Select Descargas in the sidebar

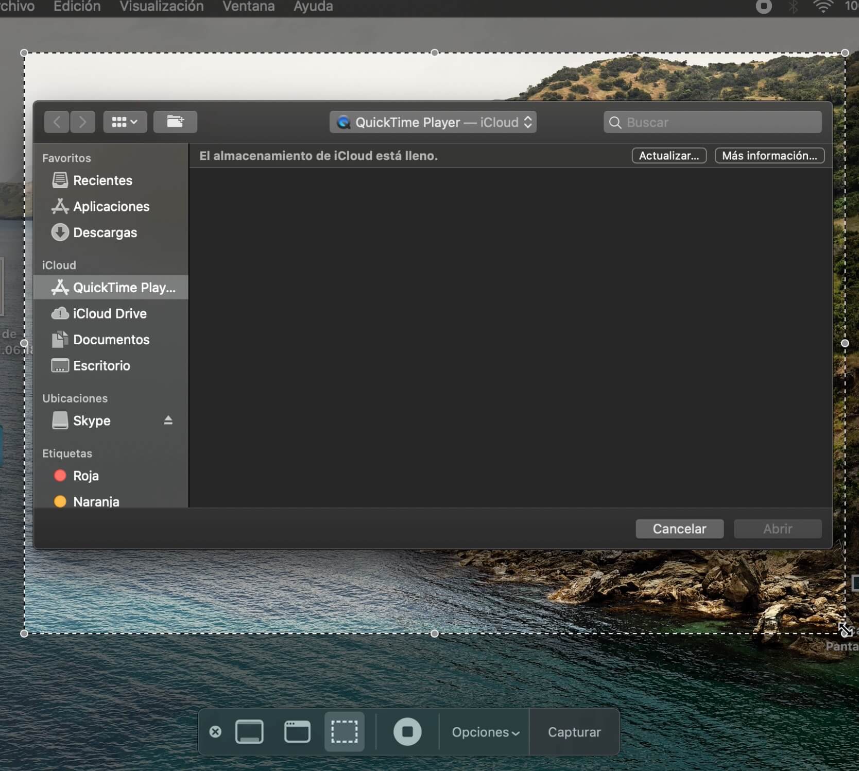[x=111, y=232]
